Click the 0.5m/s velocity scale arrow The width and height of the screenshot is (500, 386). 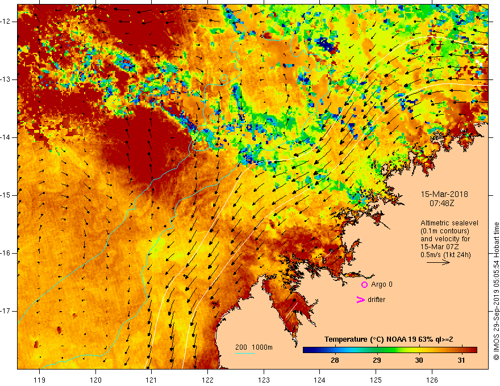click(438, 262)
